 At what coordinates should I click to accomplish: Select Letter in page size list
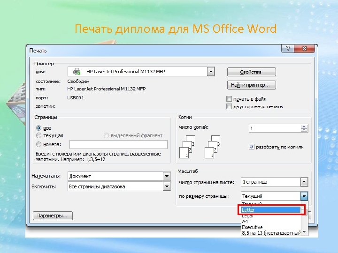click(271, 210)
